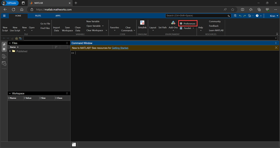The image size is (280, 148).
Task: Open the Add-Ons colored cubes button
Action: coord(173,23)
